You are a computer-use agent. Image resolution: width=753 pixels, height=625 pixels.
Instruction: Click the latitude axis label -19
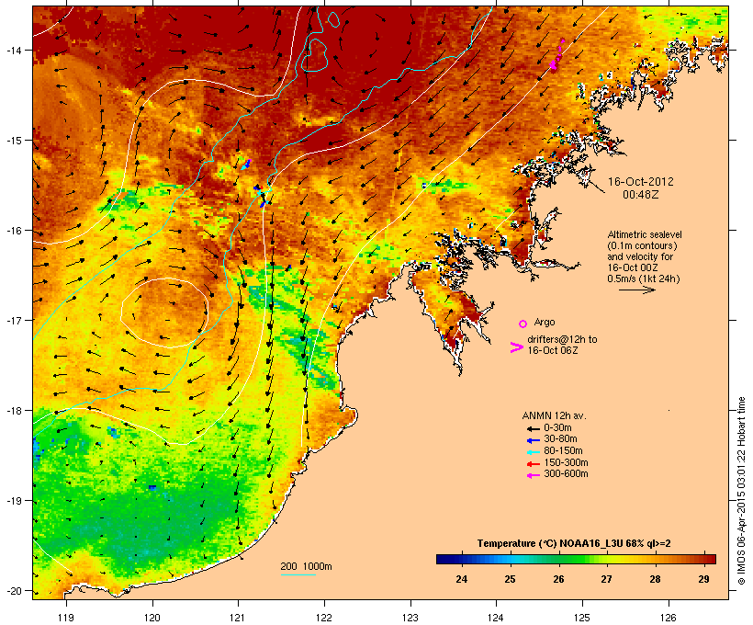(x=13, y=501)
